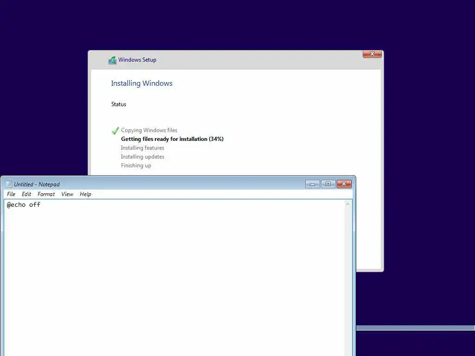Close the Windows Setup dialog

372,54
